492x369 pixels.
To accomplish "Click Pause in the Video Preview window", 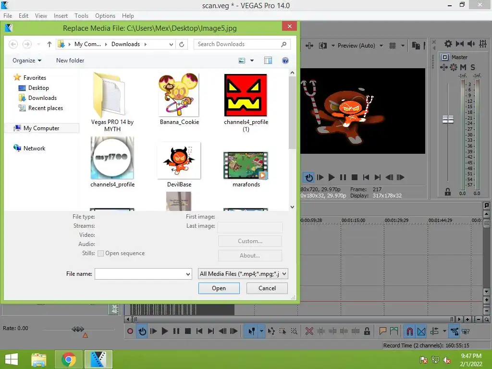I will [343, 177].
